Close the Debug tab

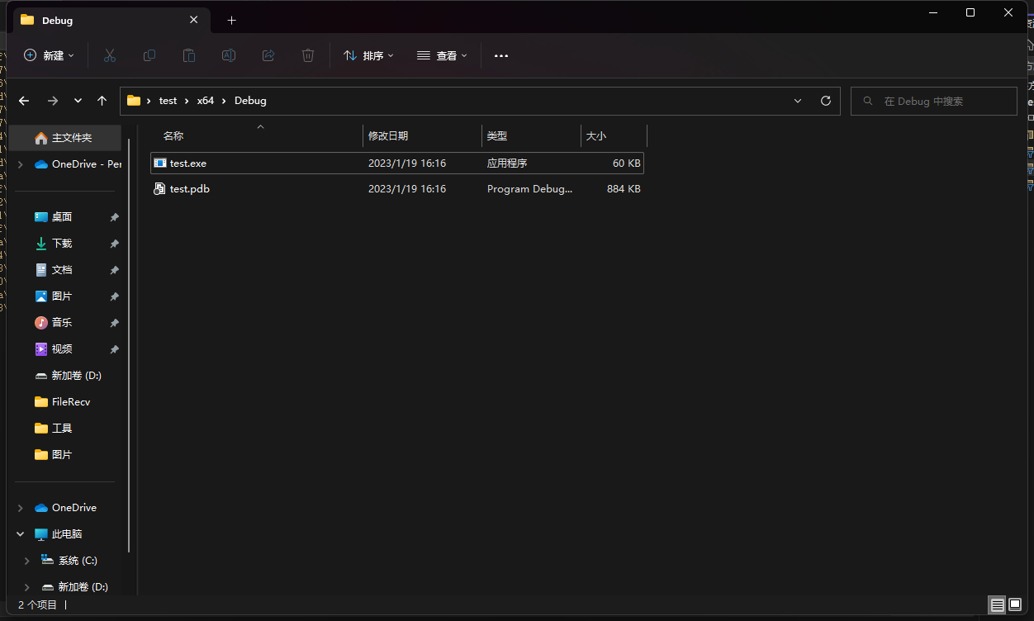[194, 20]
